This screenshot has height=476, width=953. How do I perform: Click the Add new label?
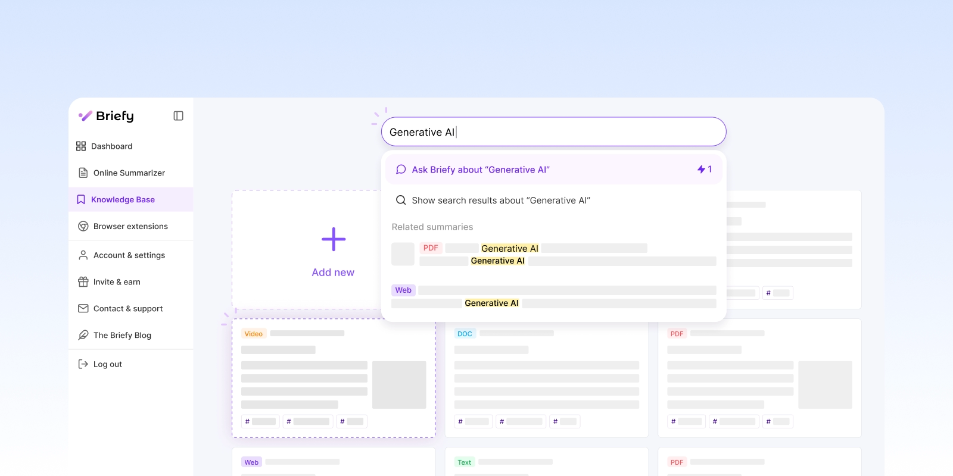tap(333, 272)
